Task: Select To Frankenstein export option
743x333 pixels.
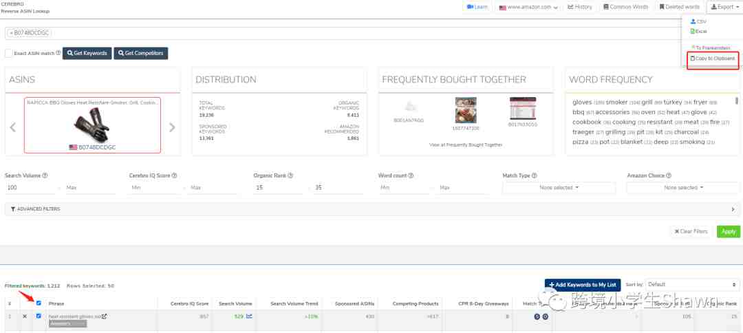Action: [710, 48]
